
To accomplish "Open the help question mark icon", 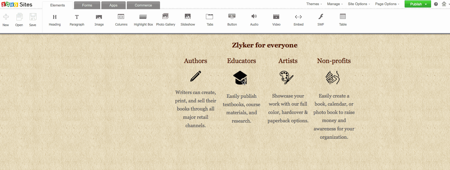I will click(x=436, y=4).
